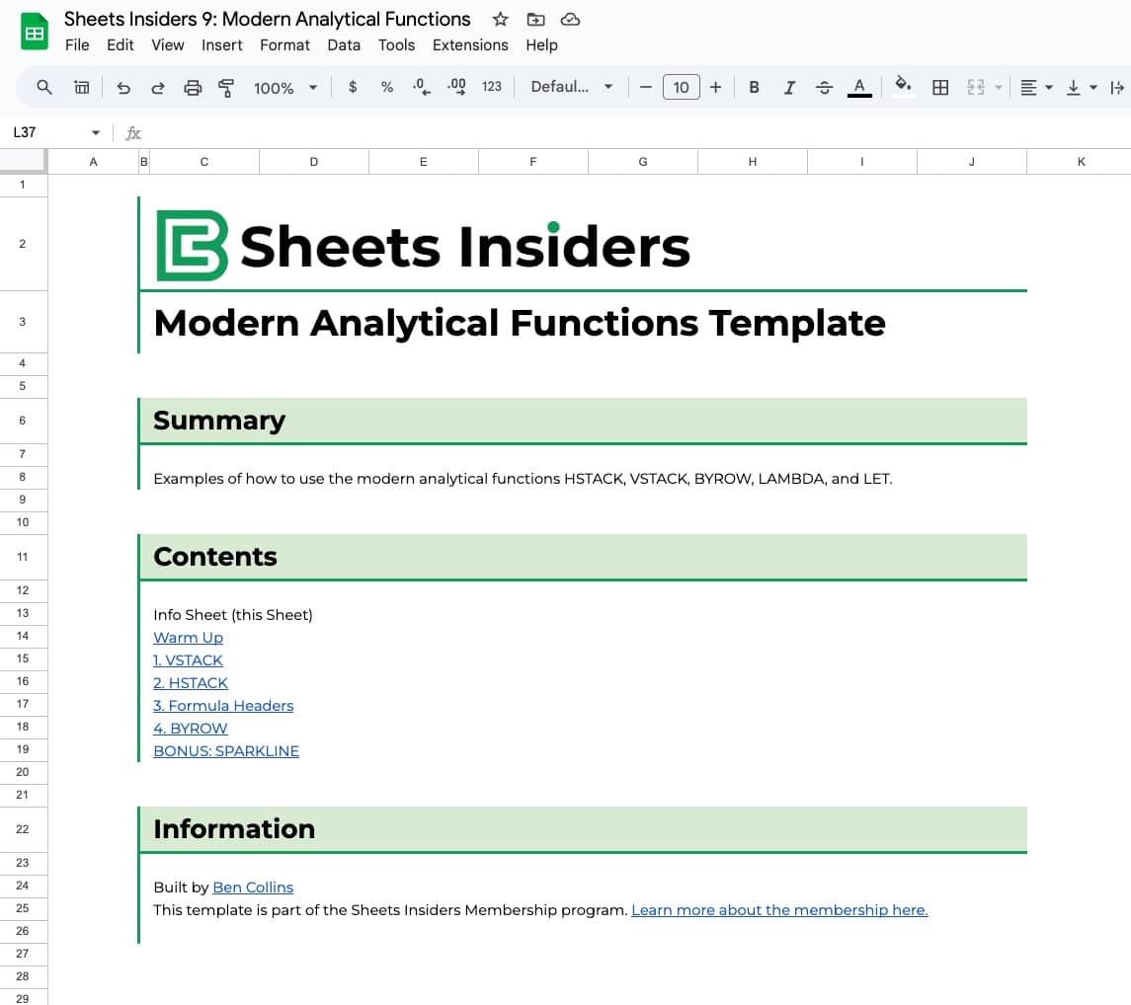Select the Paint format tool
Screen dimensions: 1131x1005
[225, 87]
